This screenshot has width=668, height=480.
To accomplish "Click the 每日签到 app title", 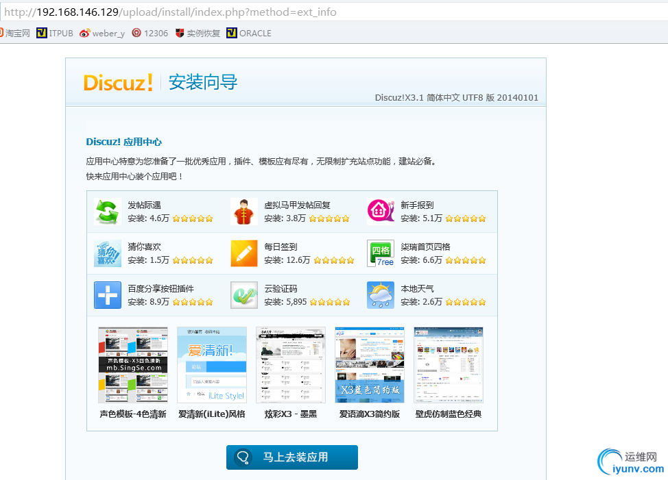I will (x=281, y=247).
